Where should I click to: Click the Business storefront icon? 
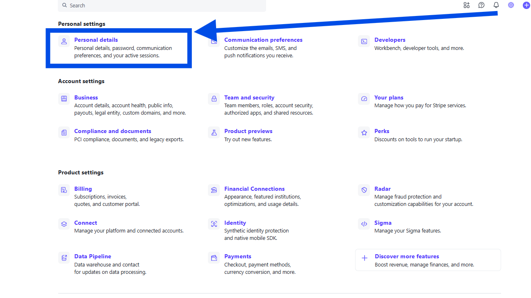click(64, 99)
